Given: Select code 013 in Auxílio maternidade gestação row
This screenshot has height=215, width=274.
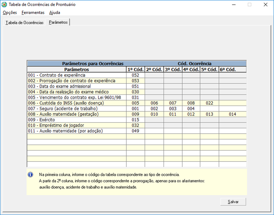Looking at the screenshot, I should pyautogui.click(x=209, y=114).
